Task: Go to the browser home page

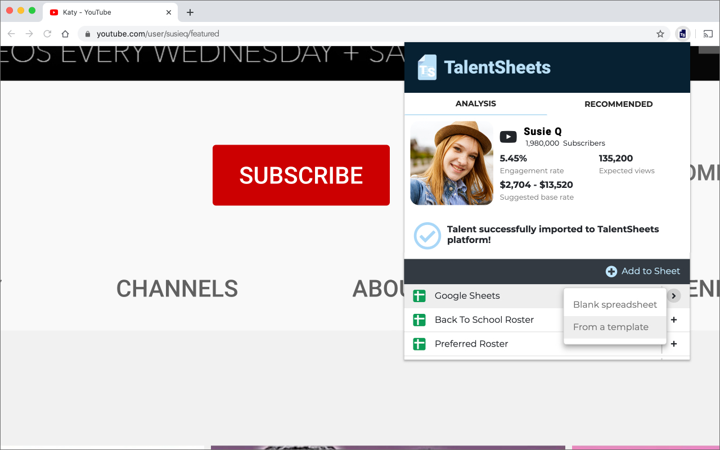Action: (x=65, y=34)
